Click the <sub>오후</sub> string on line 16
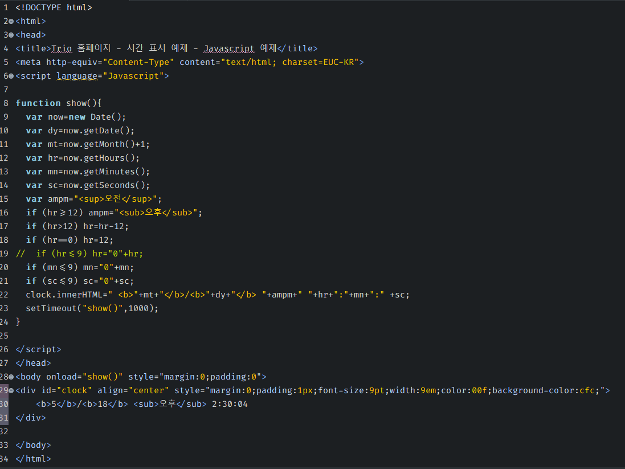 156,213
